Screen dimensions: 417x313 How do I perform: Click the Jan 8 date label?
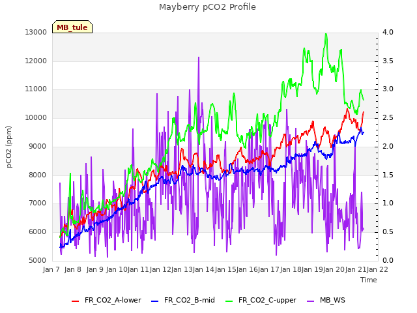point(73,269)
